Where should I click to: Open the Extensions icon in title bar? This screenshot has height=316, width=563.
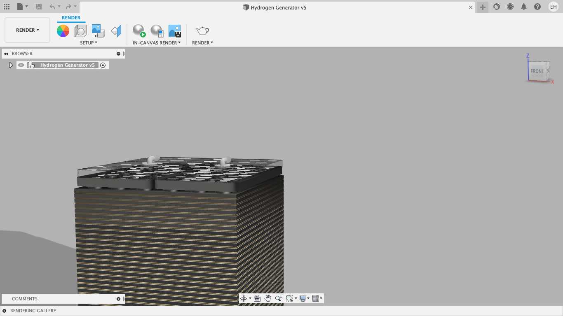pos(497,7)
